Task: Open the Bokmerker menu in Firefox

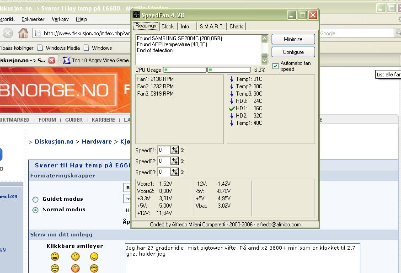Action: (33, 19)
